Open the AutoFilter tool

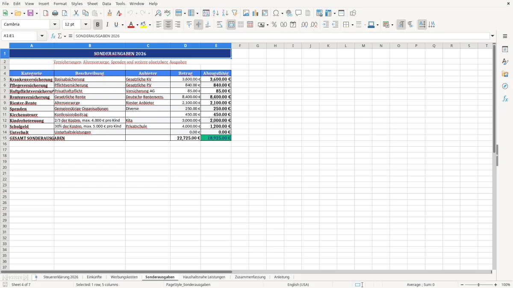(x=234, y=13)
